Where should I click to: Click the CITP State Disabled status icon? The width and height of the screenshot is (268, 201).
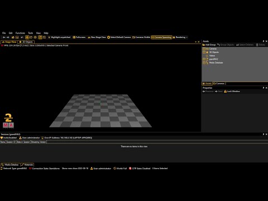[130, 169]
